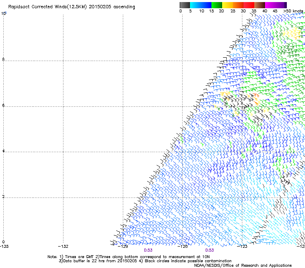The height and width of the screenshot is (268, 305).
Task: Click the longitude axis label '-123'
Action: click(x=242, y=247)
